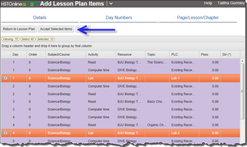Click Science/Biology cell in Lab 1 row

point(66,78)
